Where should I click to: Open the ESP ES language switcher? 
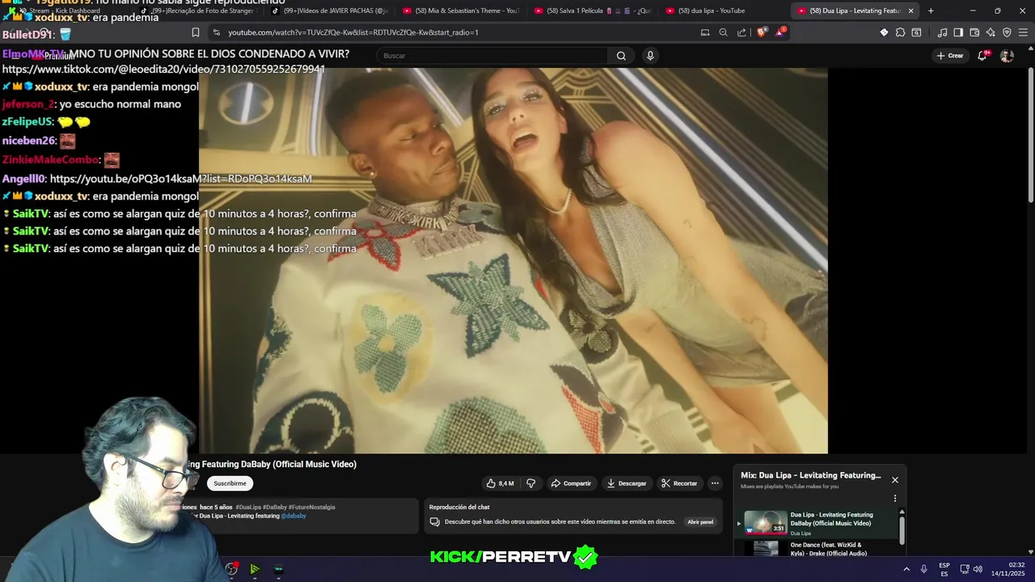pos(944,569)
